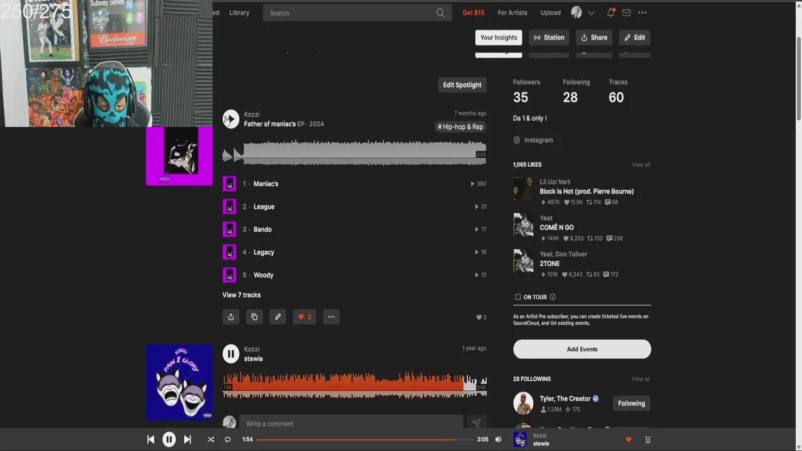Click Write a comment field

(x=351, y=424)
